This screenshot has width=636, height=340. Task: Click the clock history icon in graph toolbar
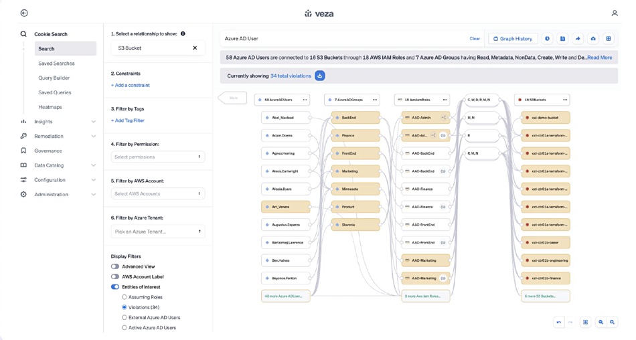click(x=547, y=39)
